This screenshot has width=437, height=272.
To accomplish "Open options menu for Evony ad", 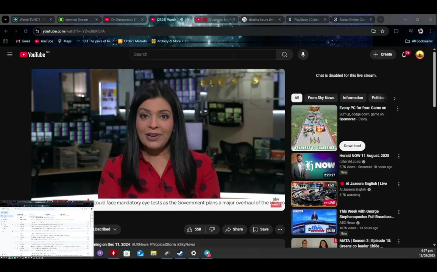I will coord(398,109).
